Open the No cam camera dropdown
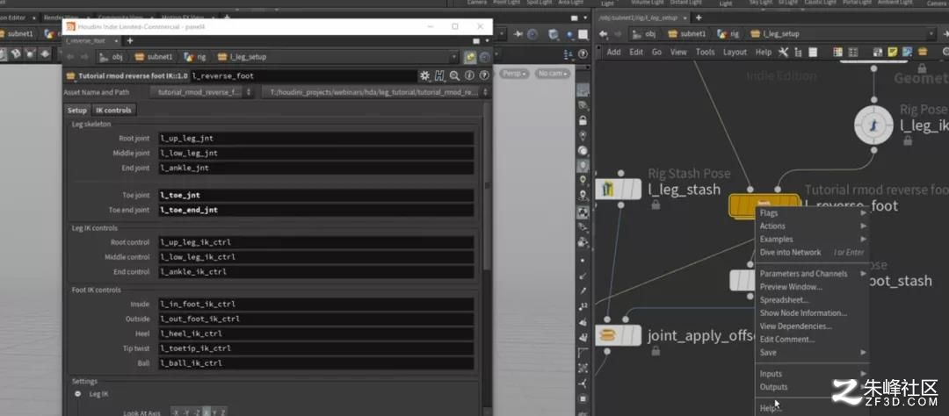The height and width of the screenshot is (416, 949). [552, 74]
